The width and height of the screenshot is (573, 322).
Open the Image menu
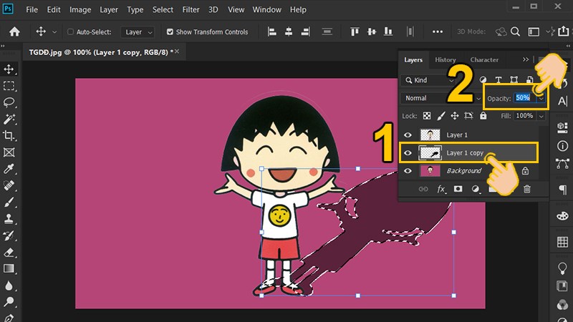pyautogui.click(x=80, y=10)
